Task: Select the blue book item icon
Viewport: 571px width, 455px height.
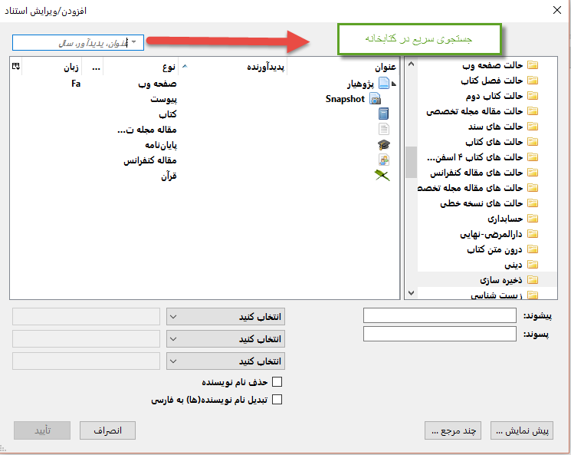Action: click(x=384, y=114)
